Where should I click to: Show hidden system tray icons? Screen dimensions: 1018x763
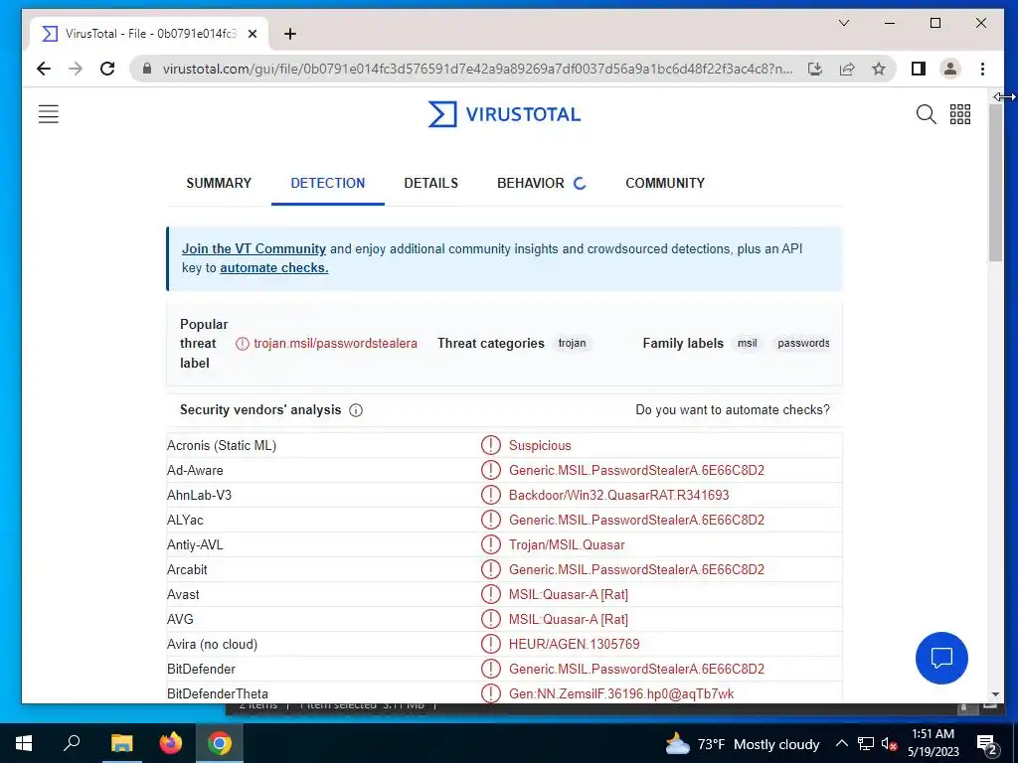click(x=841, y=743)
